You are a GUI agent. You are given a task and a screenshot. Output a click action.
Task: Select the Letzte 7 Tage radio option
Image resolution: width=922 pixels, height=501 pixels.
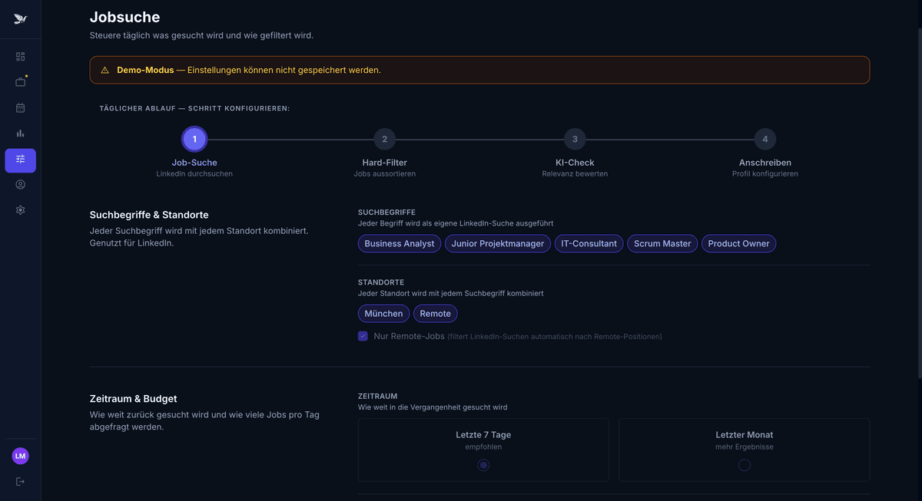click(483, 465)
